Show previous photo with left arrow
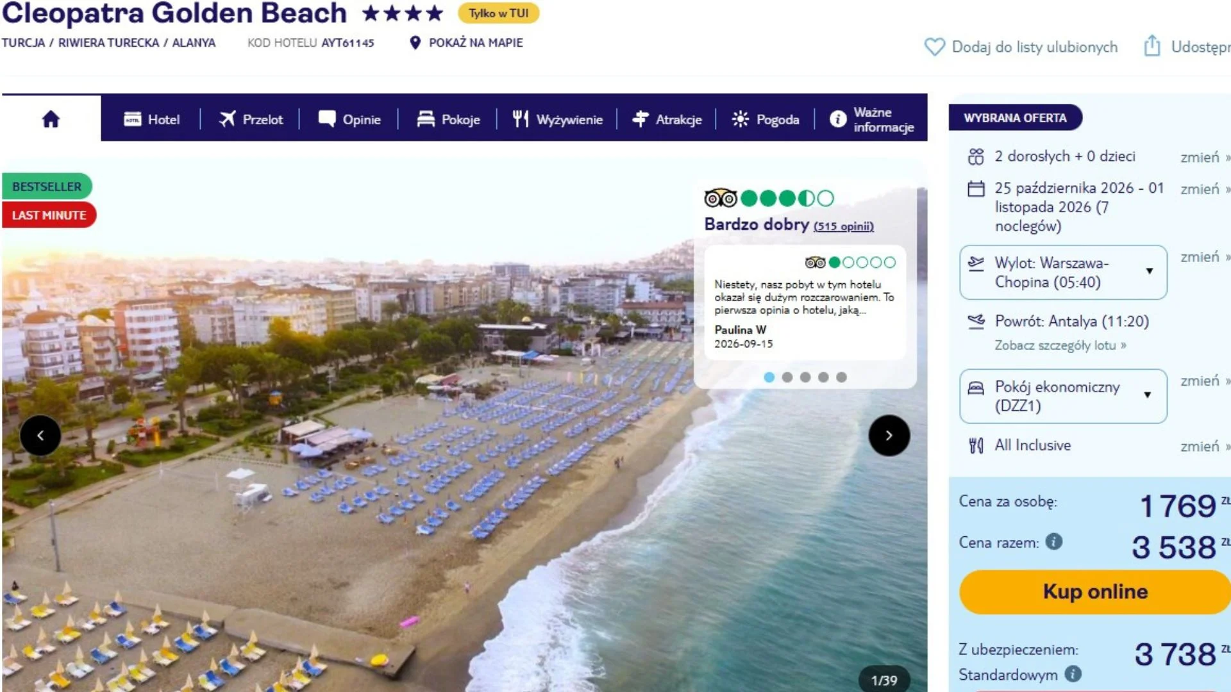 point(40,436)
